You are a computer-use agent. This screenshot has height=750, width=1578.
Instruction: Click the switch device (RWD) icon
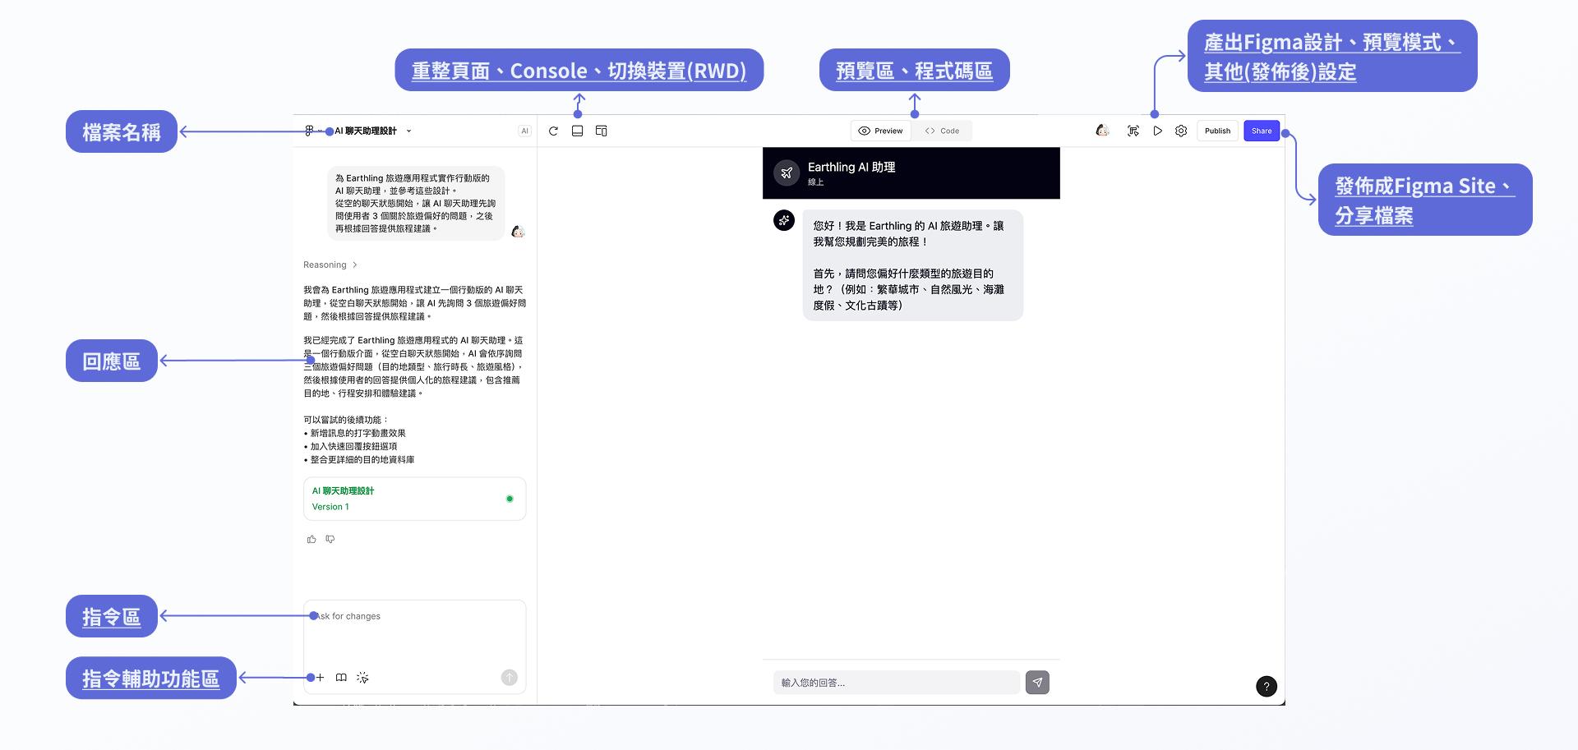pos(601,131)
